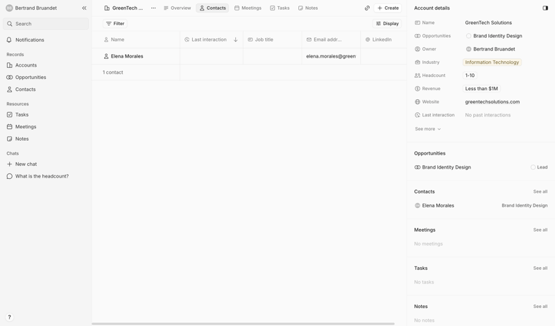Open greentechsolutions.com website link
This screenshot has width=555, height=326.
(x=493, y=101)
